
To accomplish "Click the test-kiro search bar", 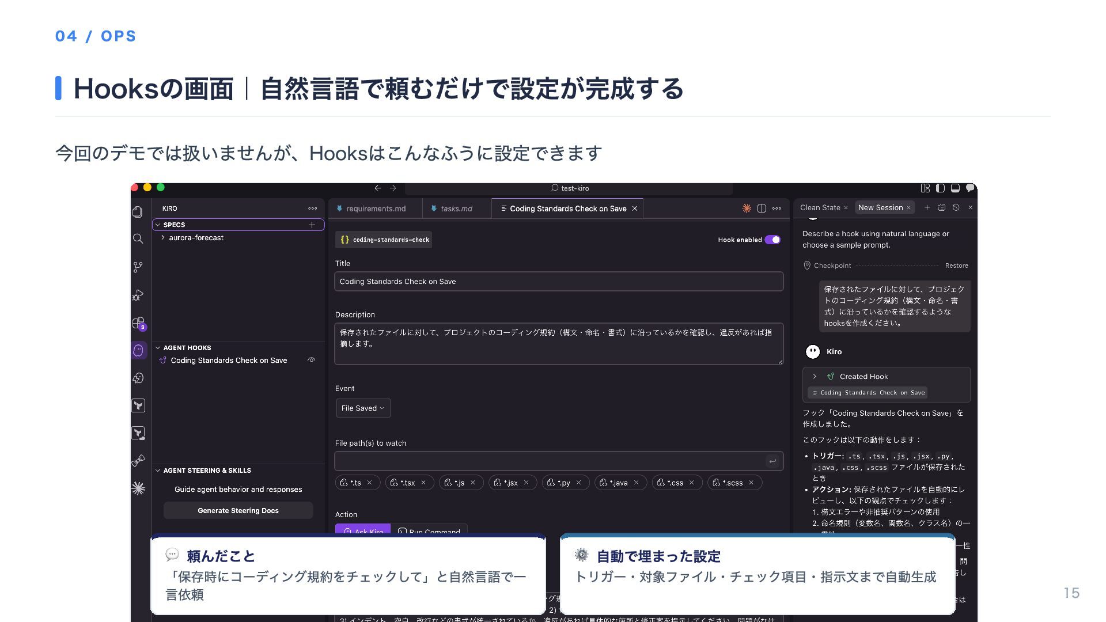I will tap(569, 188).
